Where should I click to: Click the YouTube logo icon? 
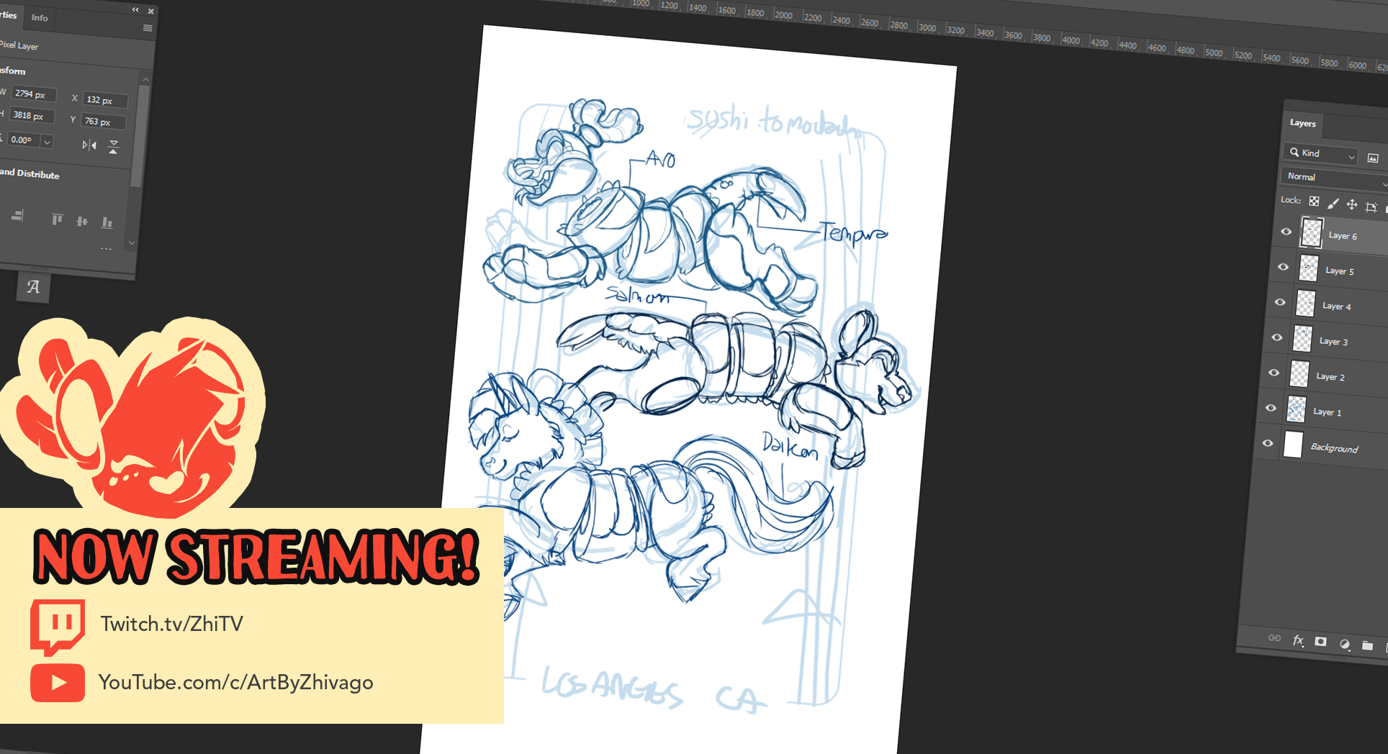(x=58, y=683)
